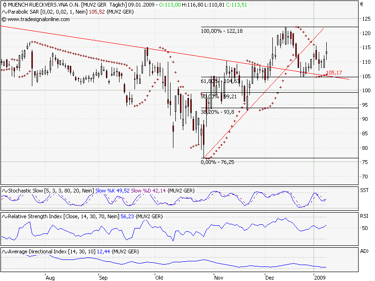Click price axis label 70
The height and width of the screenshot is (281, 375).
pyautogui.click(x=365, y=177)
